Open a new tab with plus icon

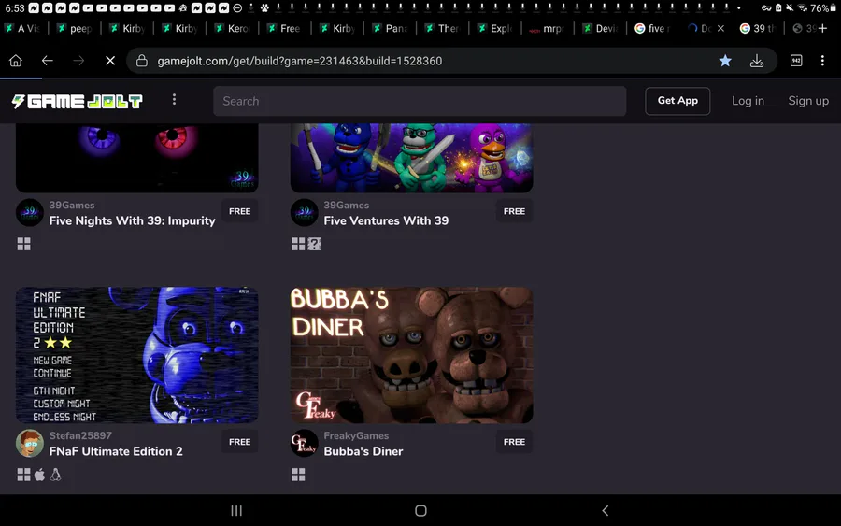pyautogui.click(x=822, y=28)
